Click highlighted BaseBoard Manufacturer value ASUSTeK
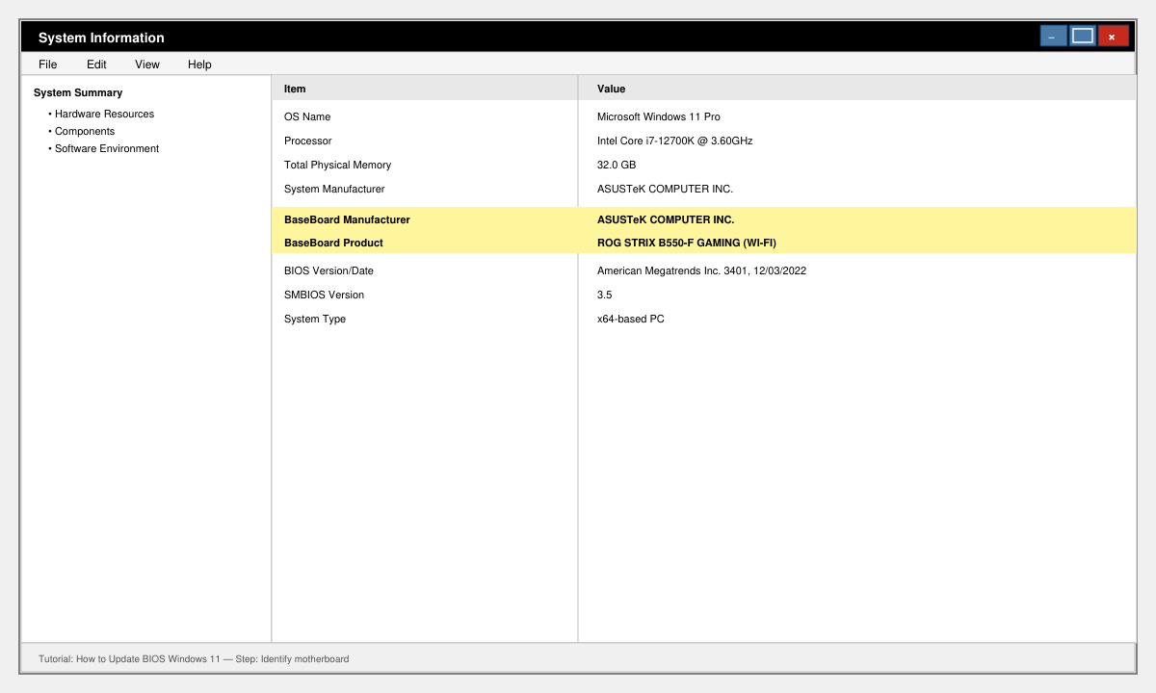1156x693 pixels. [x=666, y=219]
